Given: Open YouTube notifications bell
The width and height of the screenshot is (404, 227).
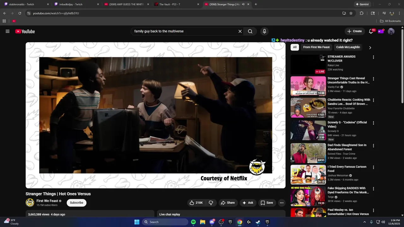Looking at the screenshot, I should click(x=371, y=31).
